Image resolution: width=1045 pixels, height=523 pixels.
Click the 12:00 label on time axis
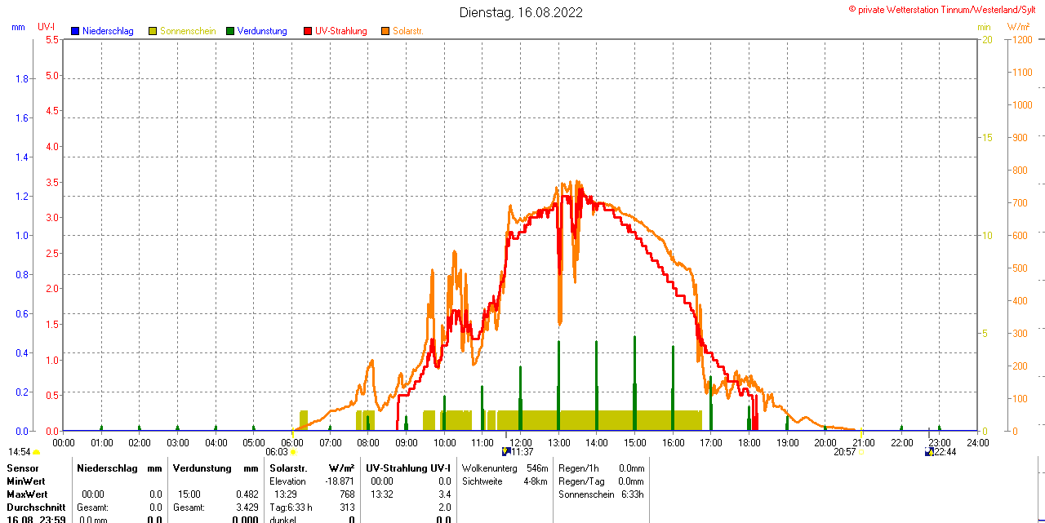point(521,442)
